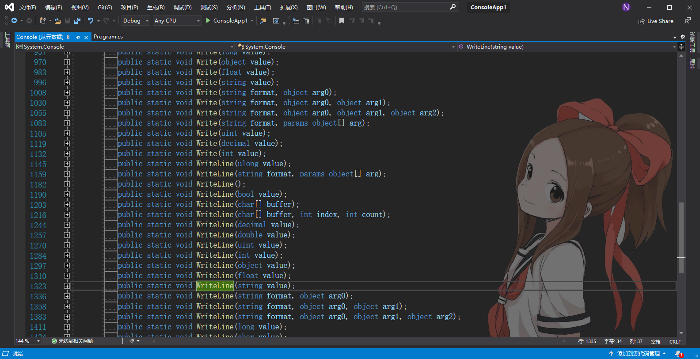Click the Live Share icon
The height and width of the screenshot is (359, 700).
(641, 21)
